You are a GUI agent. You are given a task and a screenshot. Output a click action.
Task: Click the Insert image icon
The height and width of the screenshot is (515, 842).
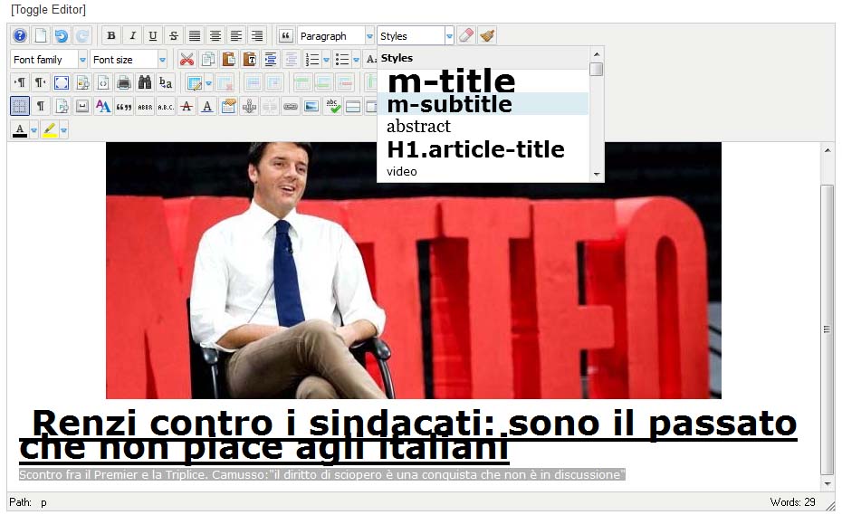[x=311, y=107]
